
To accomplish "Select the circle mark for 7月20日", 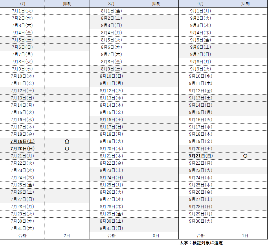I will [67, 149].
